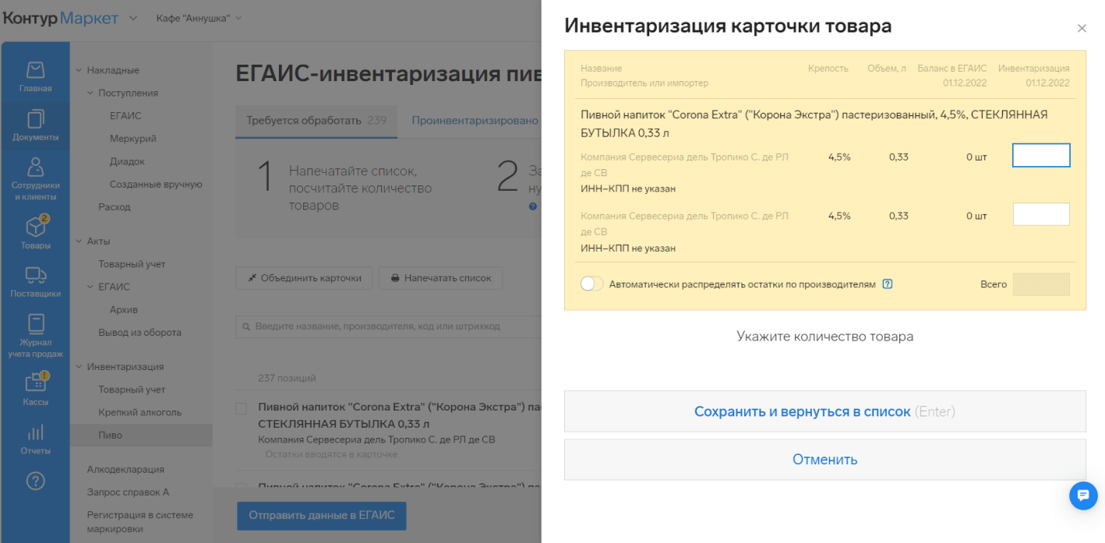Switch to Проинвентаризировано tab
The height and width of the screenshot is (543, 1105).
tap(475, 121)
